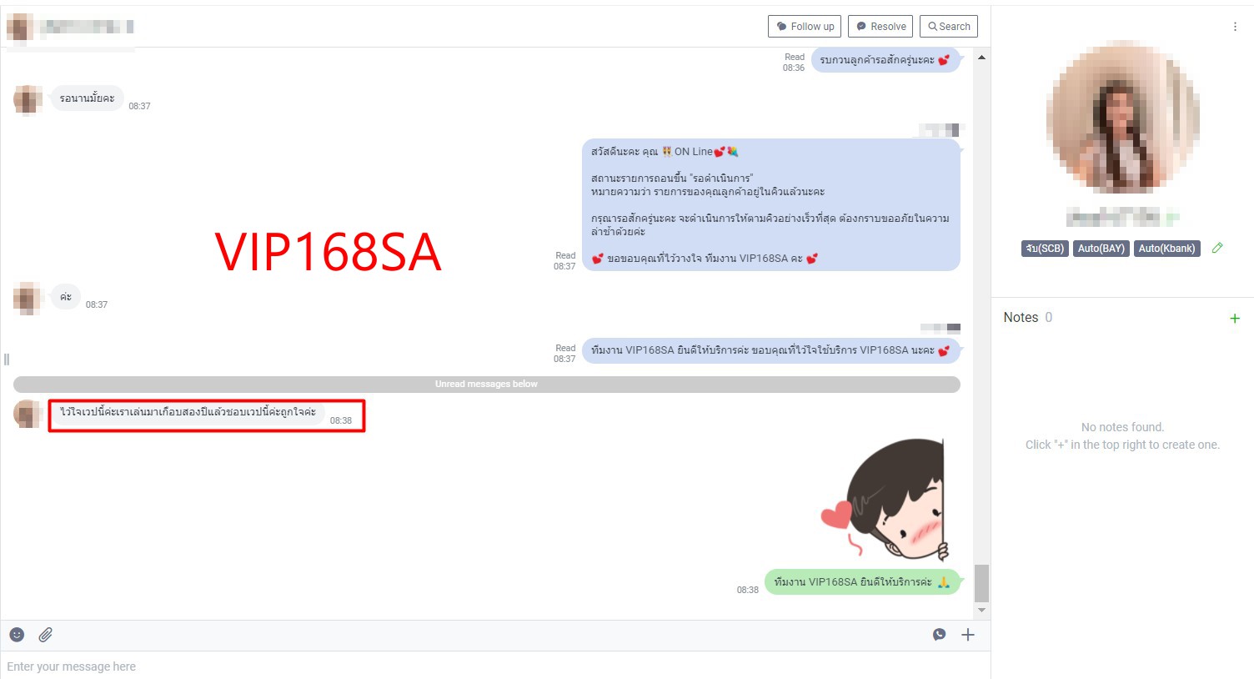Mark the chat as Follow up
Image resolution: width=1254 pixels, height=679 pixels.
point(804,27)
